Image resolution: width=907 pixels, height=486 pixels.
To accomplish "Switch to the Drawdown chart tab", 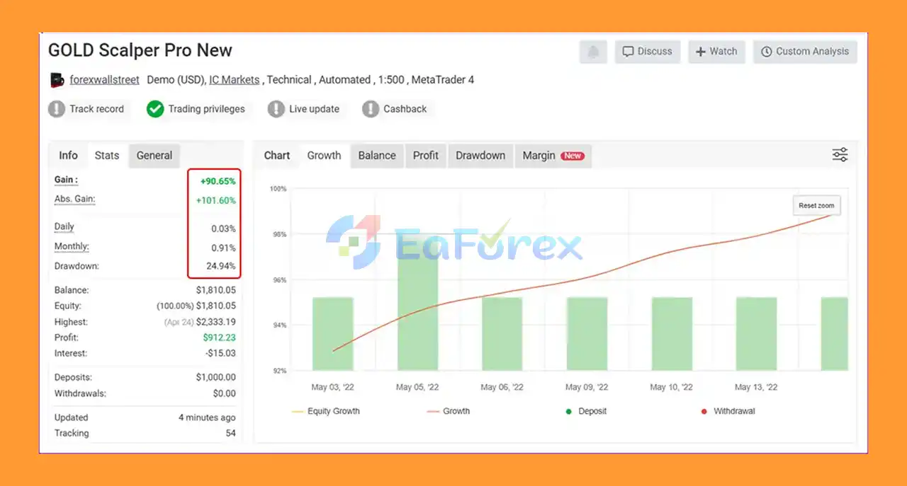I will (x=480, y=156).
